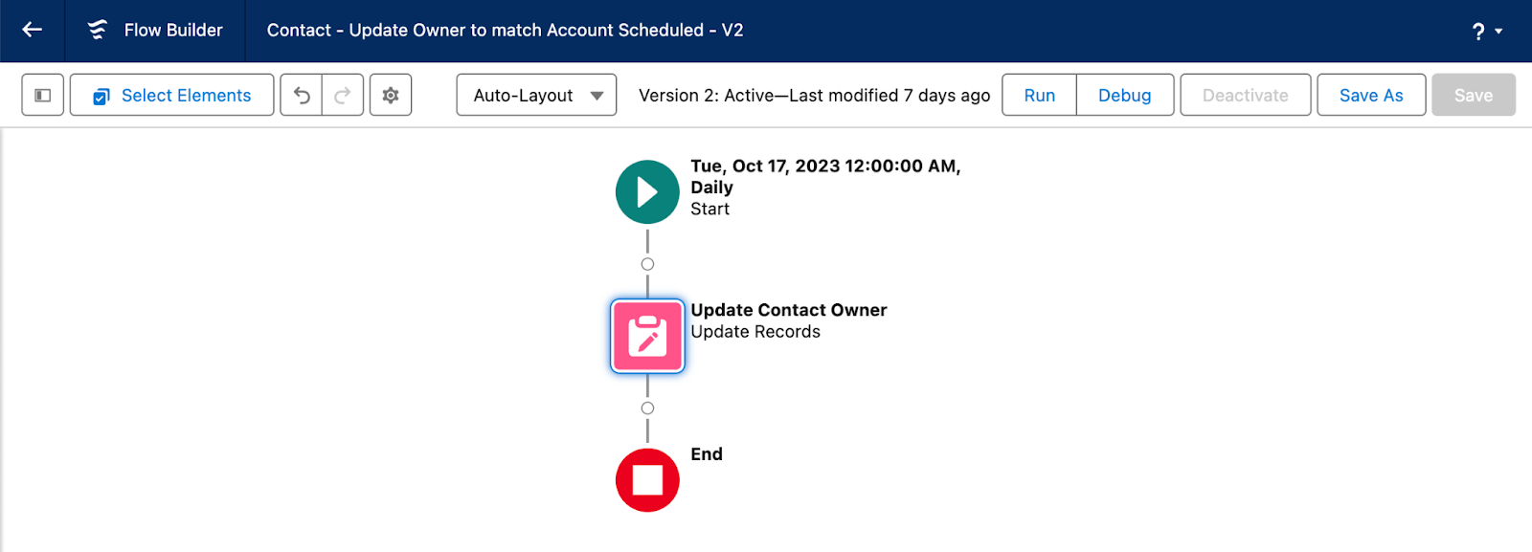This screenshot has width=1532, height=552.
Task: Add element before End connector circle
Action: tap(647, 408)
